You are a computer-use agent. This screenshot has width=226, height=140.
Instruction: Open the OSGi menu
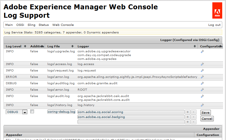[20, 25]
